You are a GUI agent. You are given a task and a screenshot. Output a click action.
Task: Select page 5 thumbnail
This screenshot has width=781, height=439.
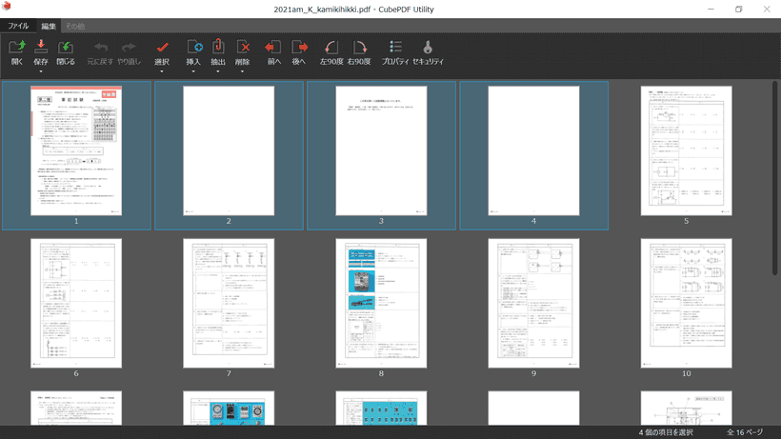click(x=686, y=150)
